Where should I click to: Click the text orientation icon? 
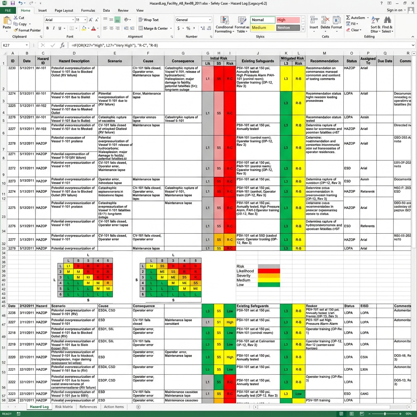[x=126, y=20]
